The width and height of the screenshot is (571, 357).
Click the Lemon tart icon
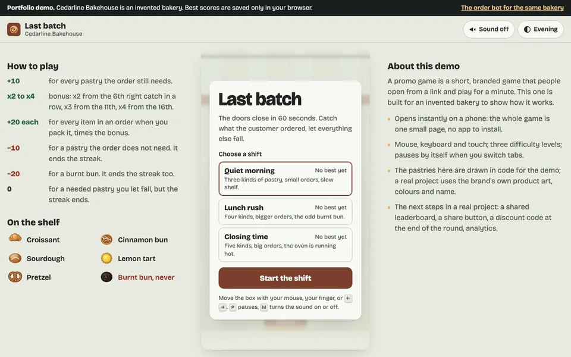[106, 258]
